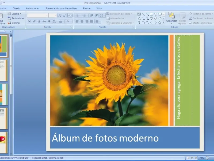Open the Animaciones ribbon tab
214x161 pixels.
[33, 8]
